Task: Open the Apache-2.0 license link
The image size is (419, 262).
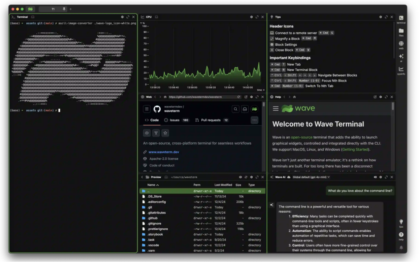Action: coord(164,159)
